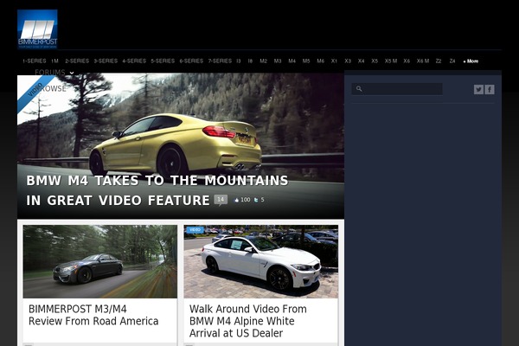Open the Twitter icon link
The height and width of the screenshot is (346, 519).
click(x=478, y=89)
